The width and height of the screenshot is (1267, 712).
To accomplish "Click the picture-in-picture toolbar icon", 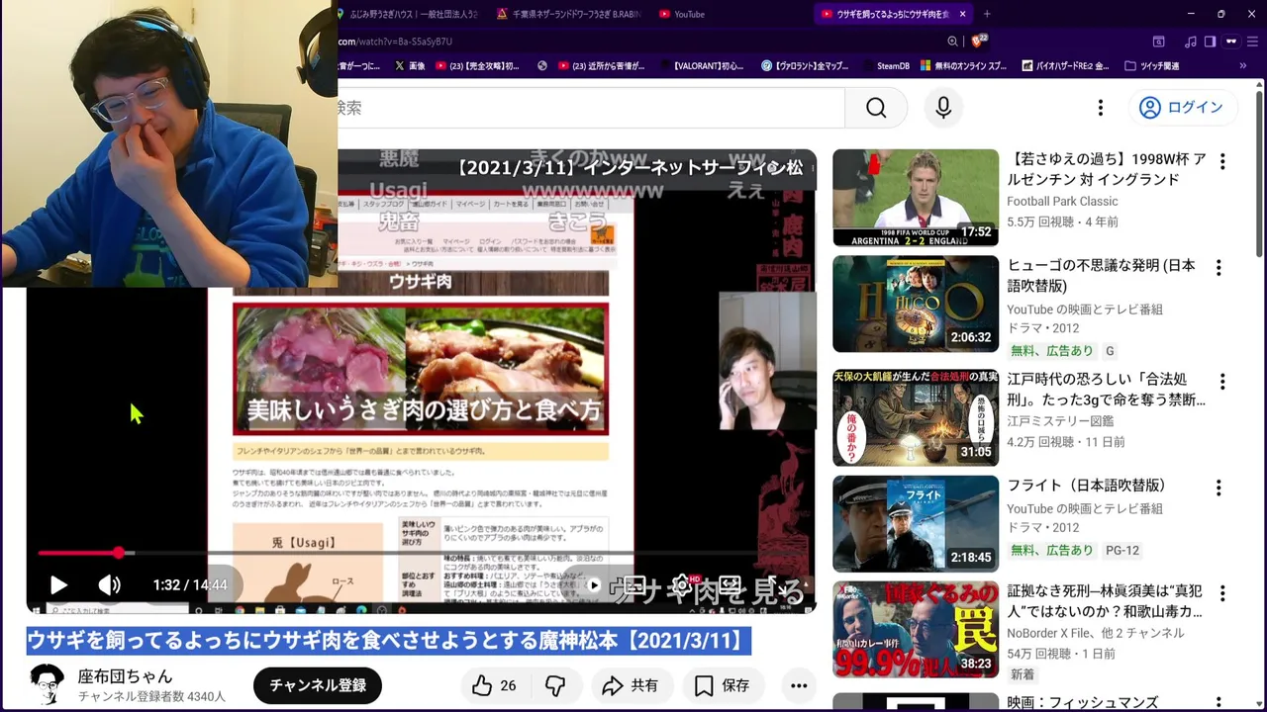I will pyautogui.click(x=1159, y=42).
